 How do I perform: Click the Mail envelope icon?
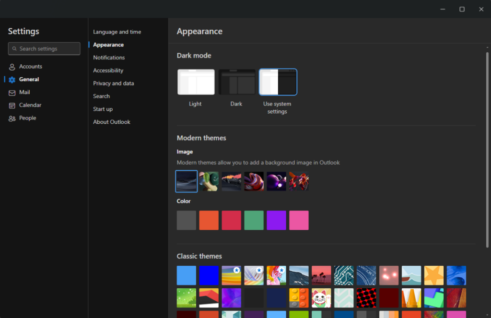12,93
